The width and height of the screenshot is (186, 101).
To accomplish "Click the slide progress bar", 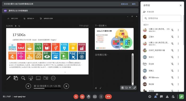I will (47, 88).
